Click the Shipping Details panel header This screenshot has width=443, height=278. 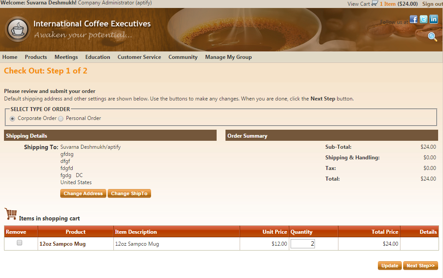coord(110,135)
